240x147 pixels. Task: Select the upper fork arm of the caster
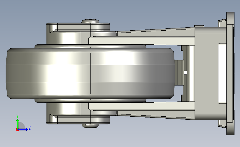[141, 41]
